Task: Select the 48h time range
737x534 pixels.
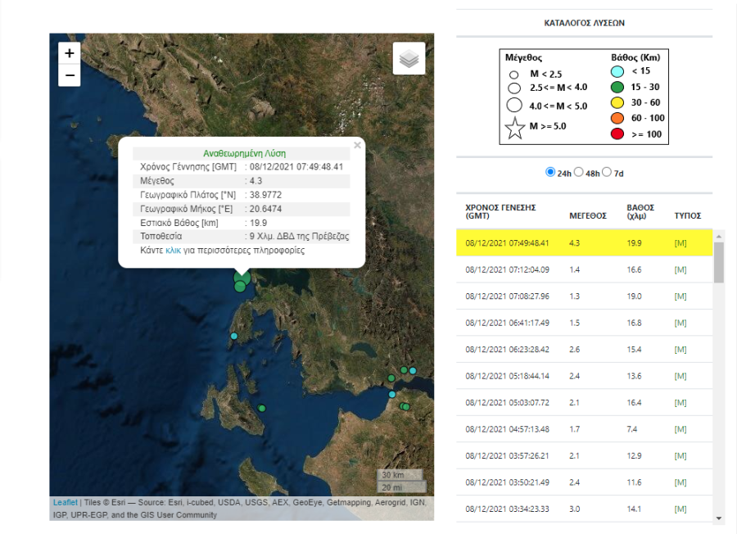Action: tap(579, 172)
